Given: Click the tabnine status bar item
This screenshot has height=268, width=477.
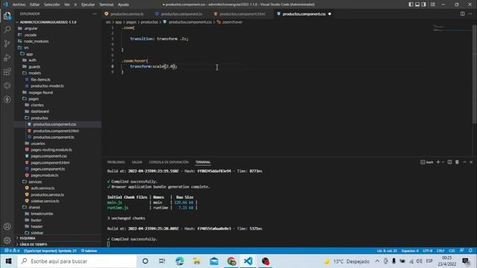Looking at the screenshot, I should (89, 251).
